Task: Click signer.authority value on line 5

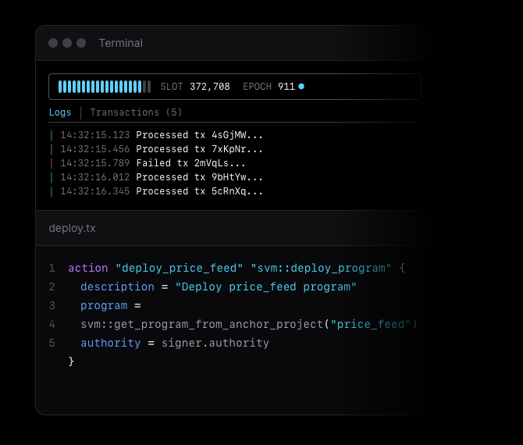Action: coord(215,343)
